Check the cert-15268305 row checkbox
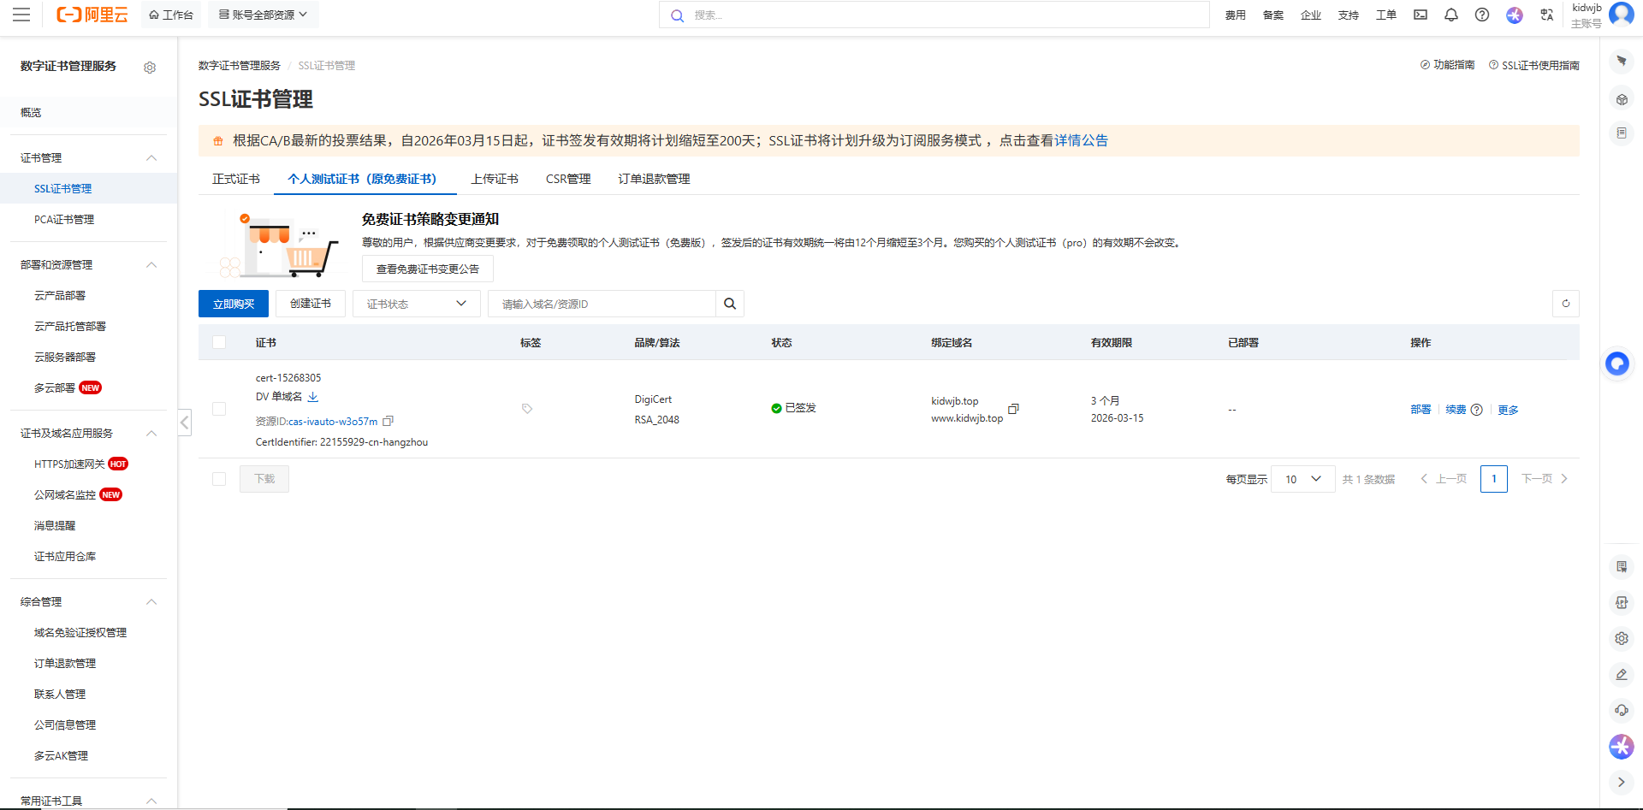Screen dimensions: 1643x810 click(219, 409)
